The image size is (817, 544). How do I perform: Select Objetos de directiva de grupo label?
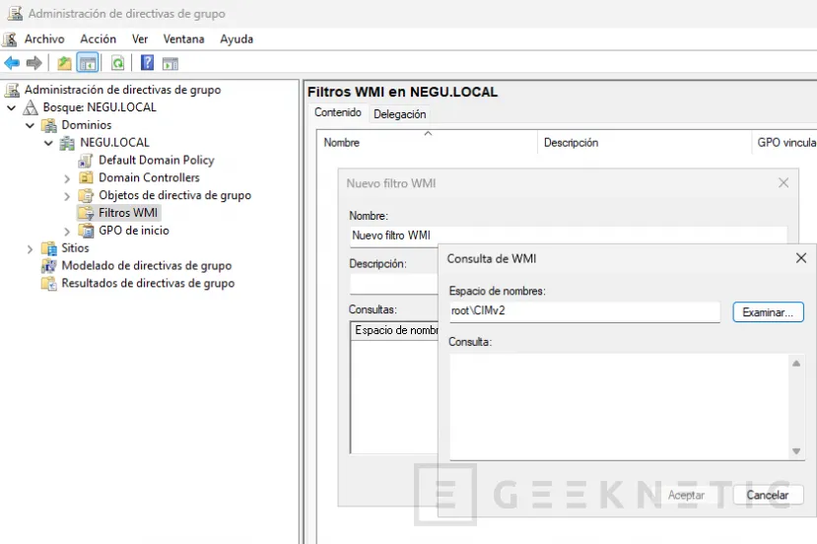175,195
